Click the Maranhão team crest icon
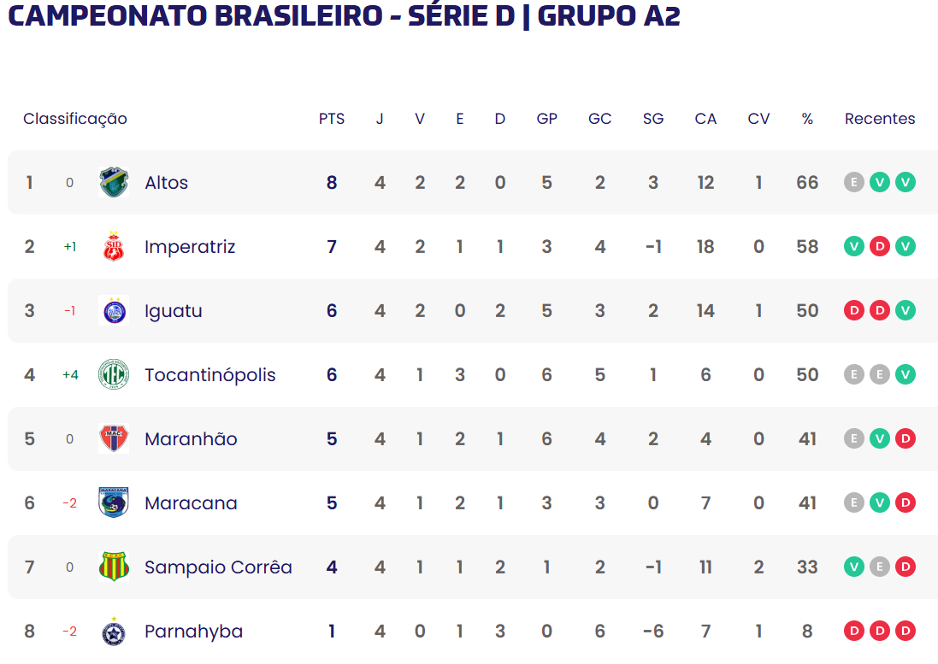This screenshot has height=664, width=938. 114,439
